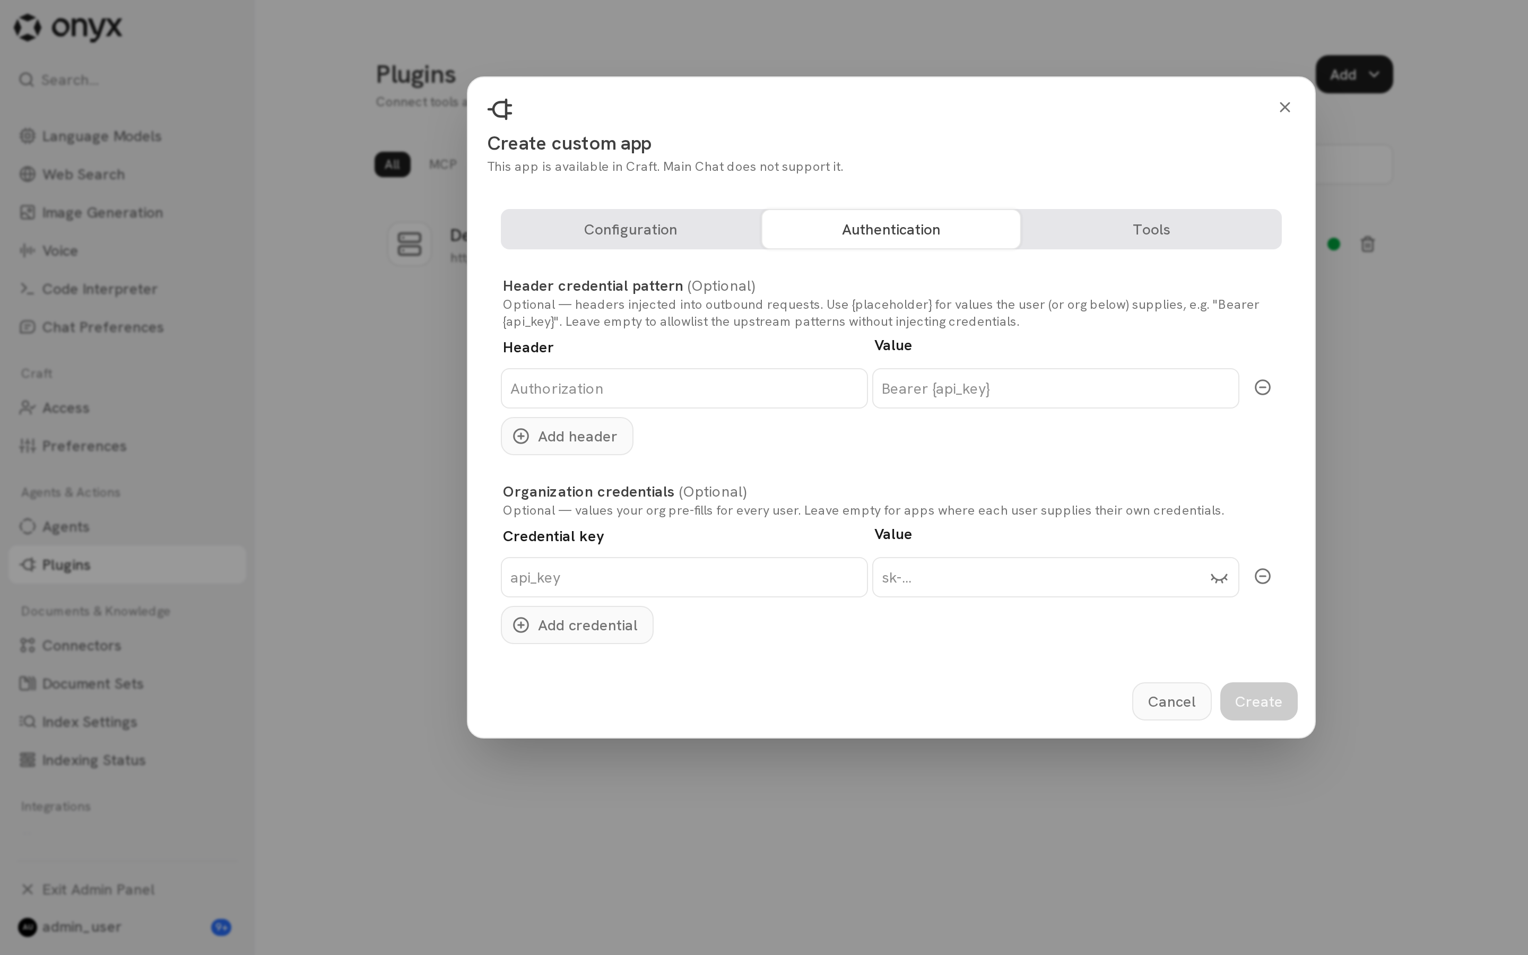
Task: Click the Plugins plug sidebar icon
Action: [27, 564]
